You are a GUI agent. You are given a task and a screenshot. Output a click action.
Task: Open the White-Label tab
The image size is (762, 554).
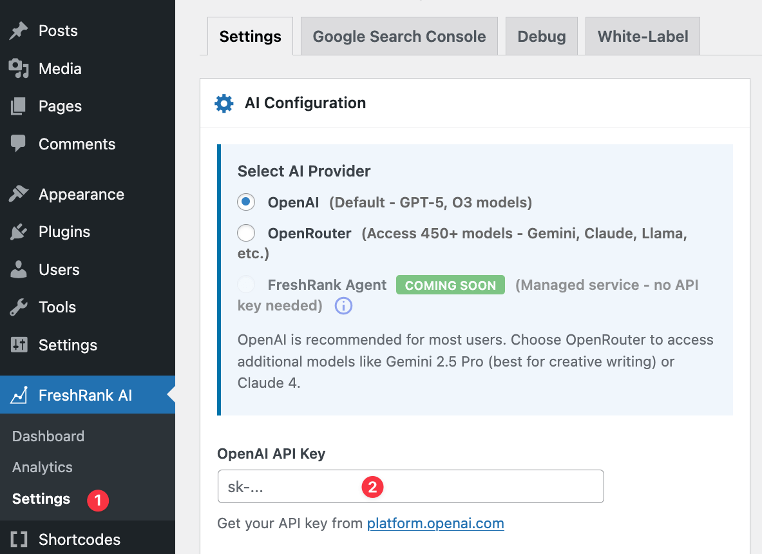click(x=642, y=36)
